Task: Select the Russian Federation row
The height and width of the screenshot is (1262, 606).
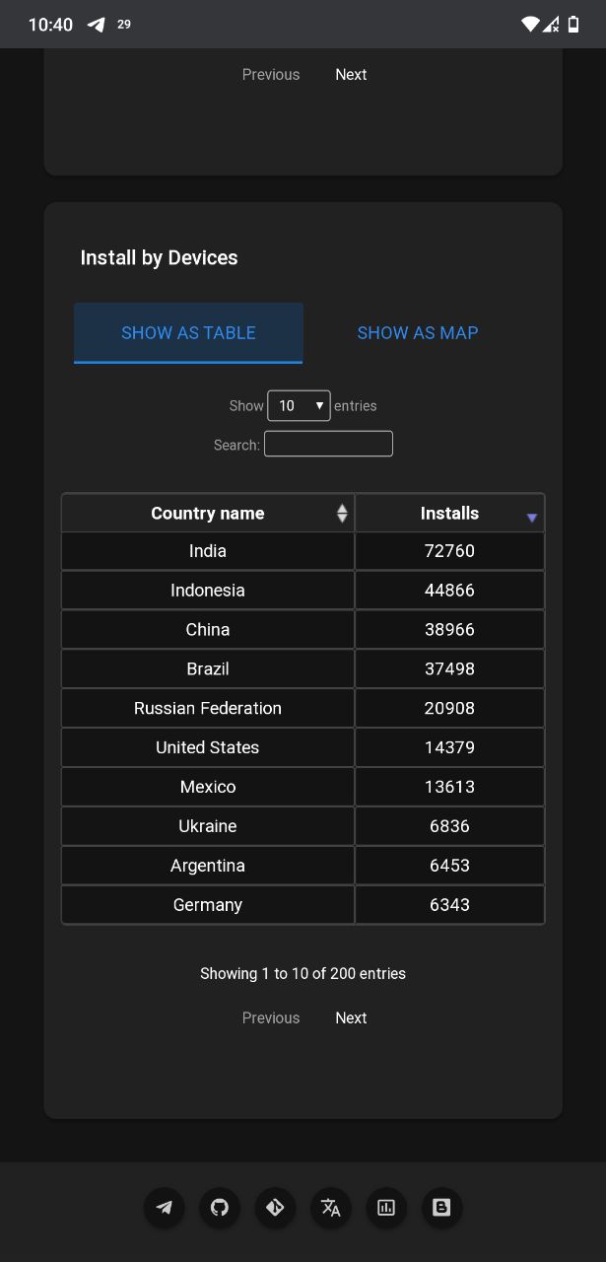Action: click(x=208, y=708)
